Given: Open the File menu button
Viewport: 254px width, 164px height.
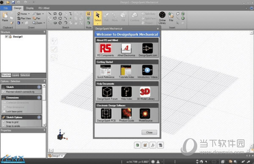Looking at the screenshot, I should (x=6, y=8).
